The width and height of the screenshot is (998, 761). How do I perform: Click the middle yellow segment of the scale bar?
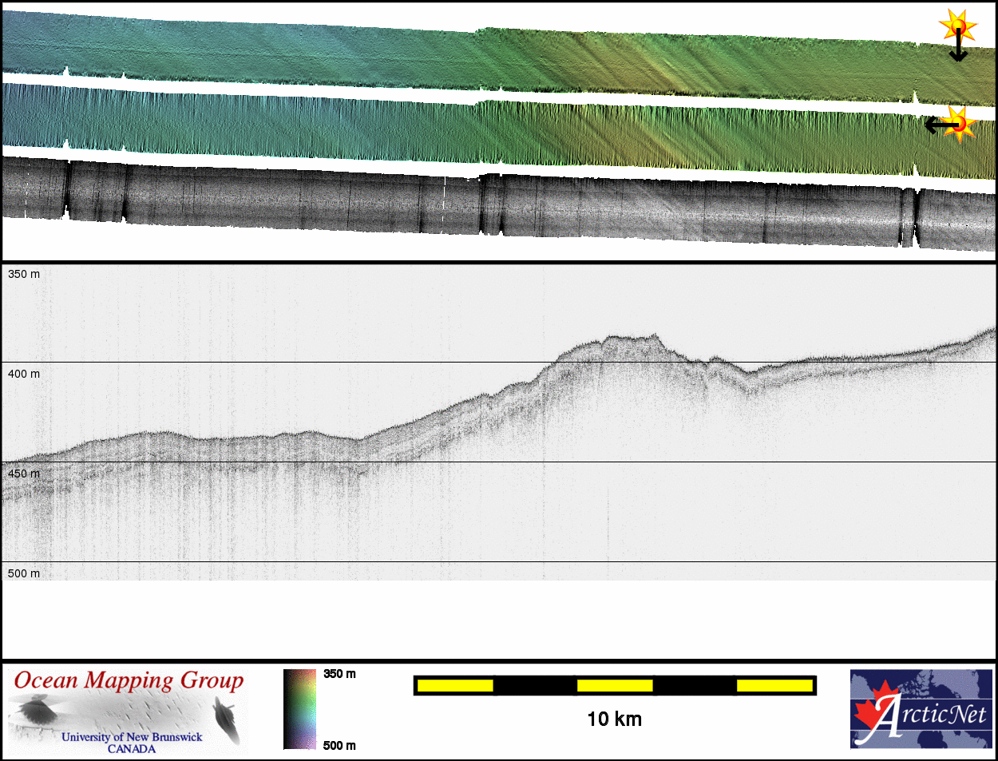click(x=614, y=685)
